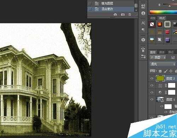Viewport: 177px width, 138px height.
Task: Select the 混合更改 history state
Action: [111, 9]
